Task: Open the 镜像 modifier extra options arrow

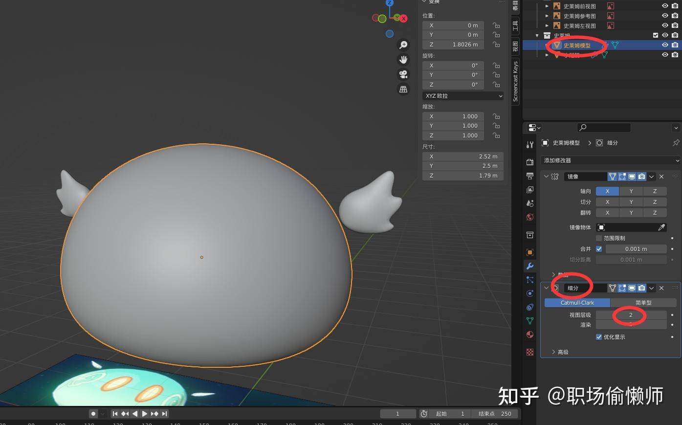Action: (651, 177)
